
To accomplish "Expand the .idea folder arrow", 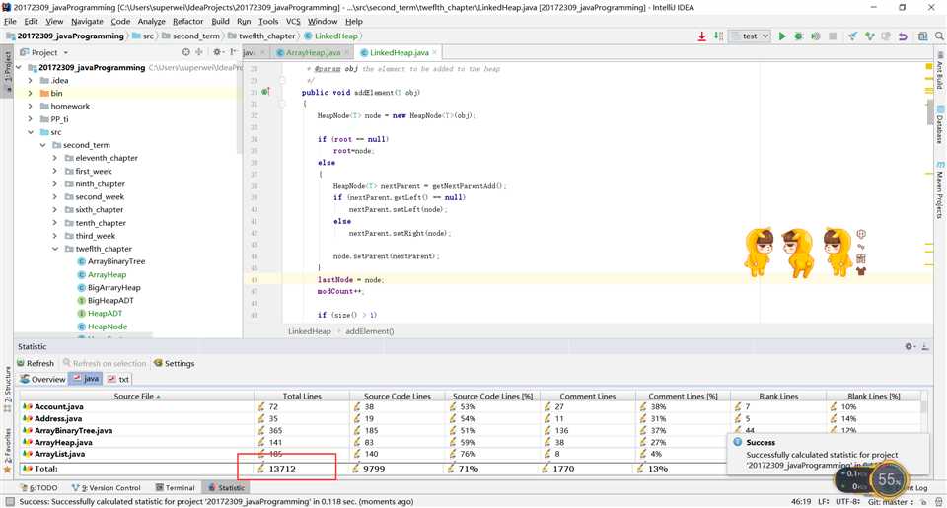I will [x=31, y=80].
